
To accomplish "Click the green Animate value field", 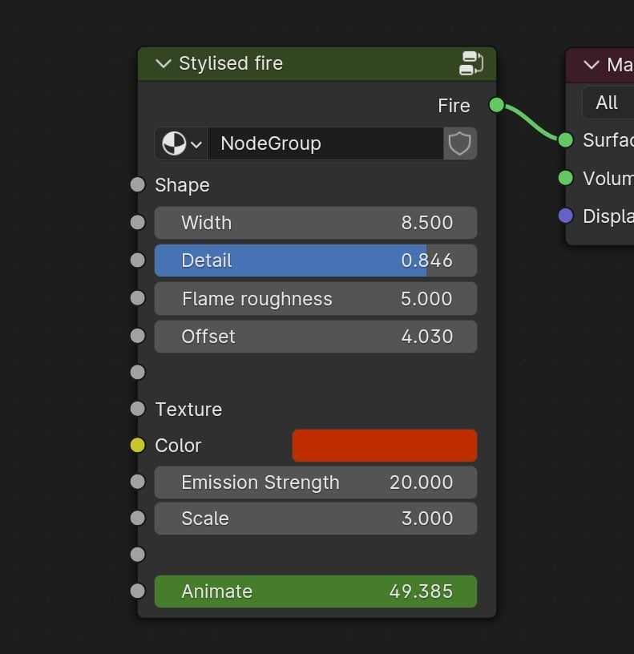I will (x=315, y=591).
